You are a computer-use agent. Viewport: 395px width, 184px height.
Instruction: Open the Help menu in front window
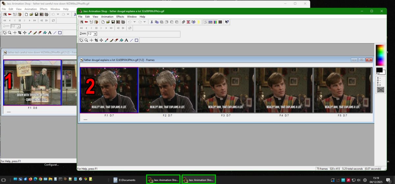[142, 16]
